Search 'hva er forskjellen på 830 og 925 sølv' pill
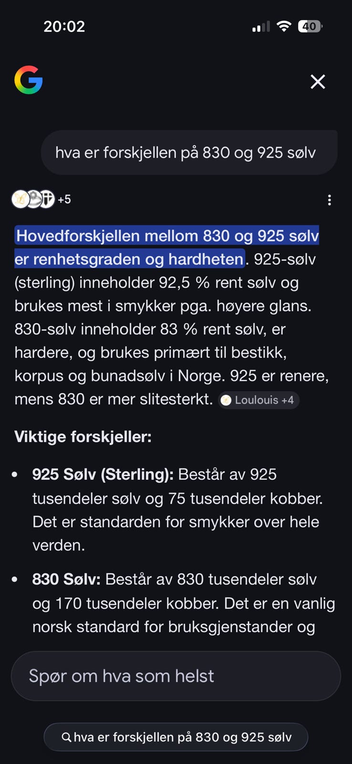352x764 pixels. (176, 737)
